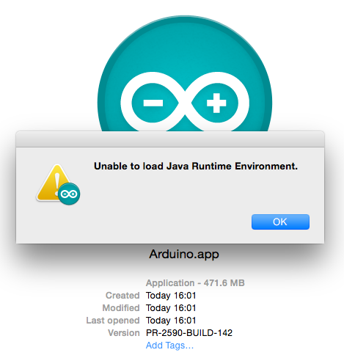Click OK to dismiss the Java error

[280, 222]
